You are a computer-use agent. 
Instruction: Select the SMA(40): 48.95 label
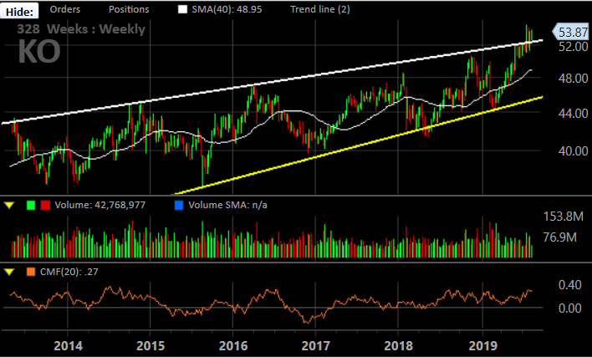(x=227, y=9)
